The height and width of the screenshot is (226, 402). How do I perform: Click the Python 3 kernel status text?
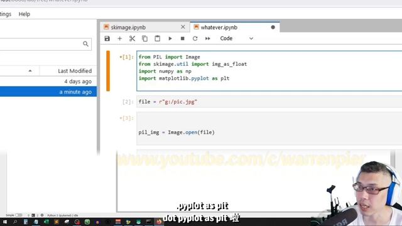(63, 215)
